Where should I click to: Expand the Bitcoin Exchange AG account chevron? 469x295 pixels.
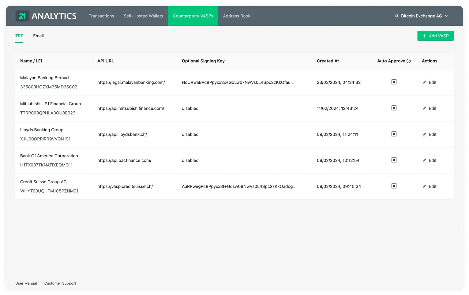click(447, 16)
